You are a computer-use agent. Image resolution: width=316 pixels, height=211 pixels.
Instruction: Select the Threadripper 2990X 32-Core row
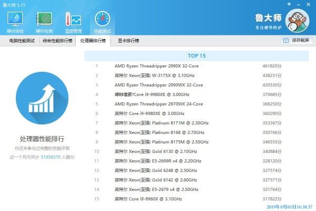pyautogui.click(x=196, y=66)
